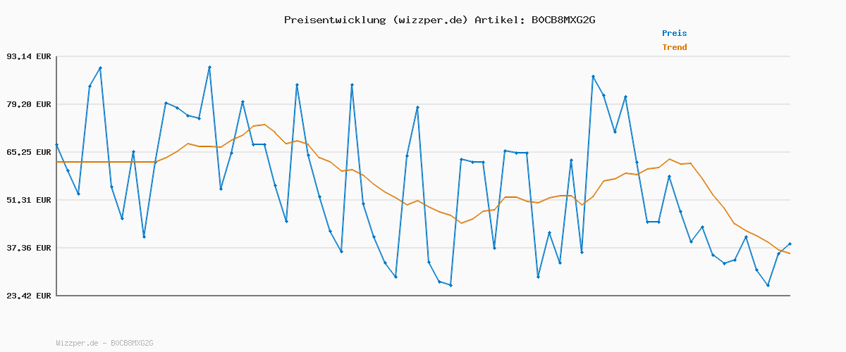Select the 51.31 EUR axis label

[29, 200]
